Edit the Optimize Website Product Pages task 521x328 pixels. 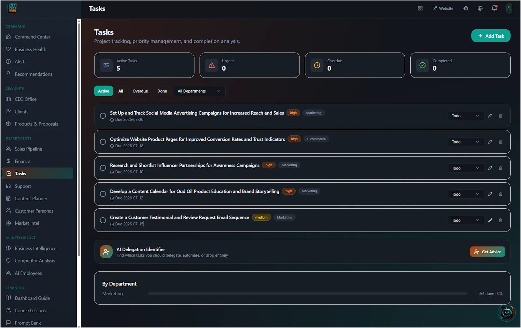click(x=490, y=142)
